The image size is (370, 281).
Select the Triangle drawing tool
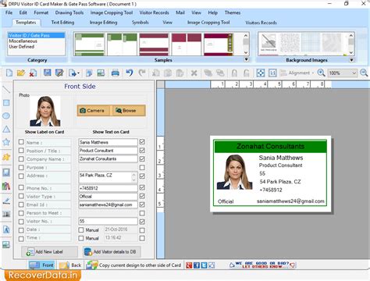point(6,129)
